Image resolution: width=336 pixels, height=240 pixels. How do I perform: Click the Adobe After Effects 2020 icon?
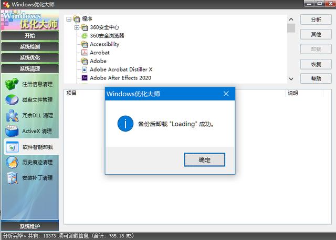[x=85, y=78]
